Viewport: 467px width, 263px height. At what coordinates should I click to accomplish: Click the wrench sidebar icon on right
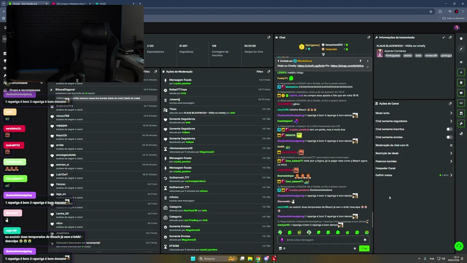coord(461,123)
